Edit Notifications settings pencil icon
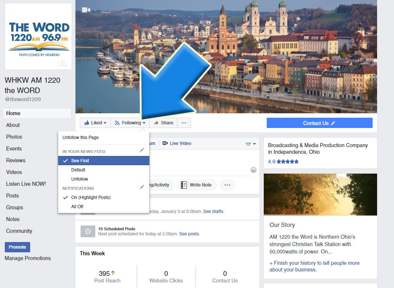This screenshot has height=288, width=394. click(x=142, y=187)
